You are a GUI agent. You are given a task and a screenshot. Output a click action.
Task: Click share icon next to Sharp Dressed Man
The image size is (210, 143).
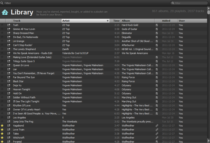click(9, 33)
